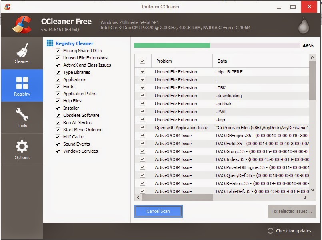Screen dimensions: 322x240
Task: Uncheck DAO.PrivateDBEngine.35 issue
Action: coord(142,167)
